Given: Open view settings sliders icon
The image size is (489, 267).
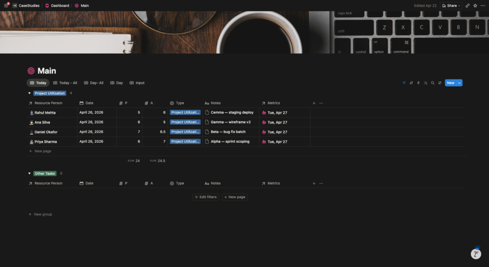Looking at the screenshot, I should tap(440, 83).
